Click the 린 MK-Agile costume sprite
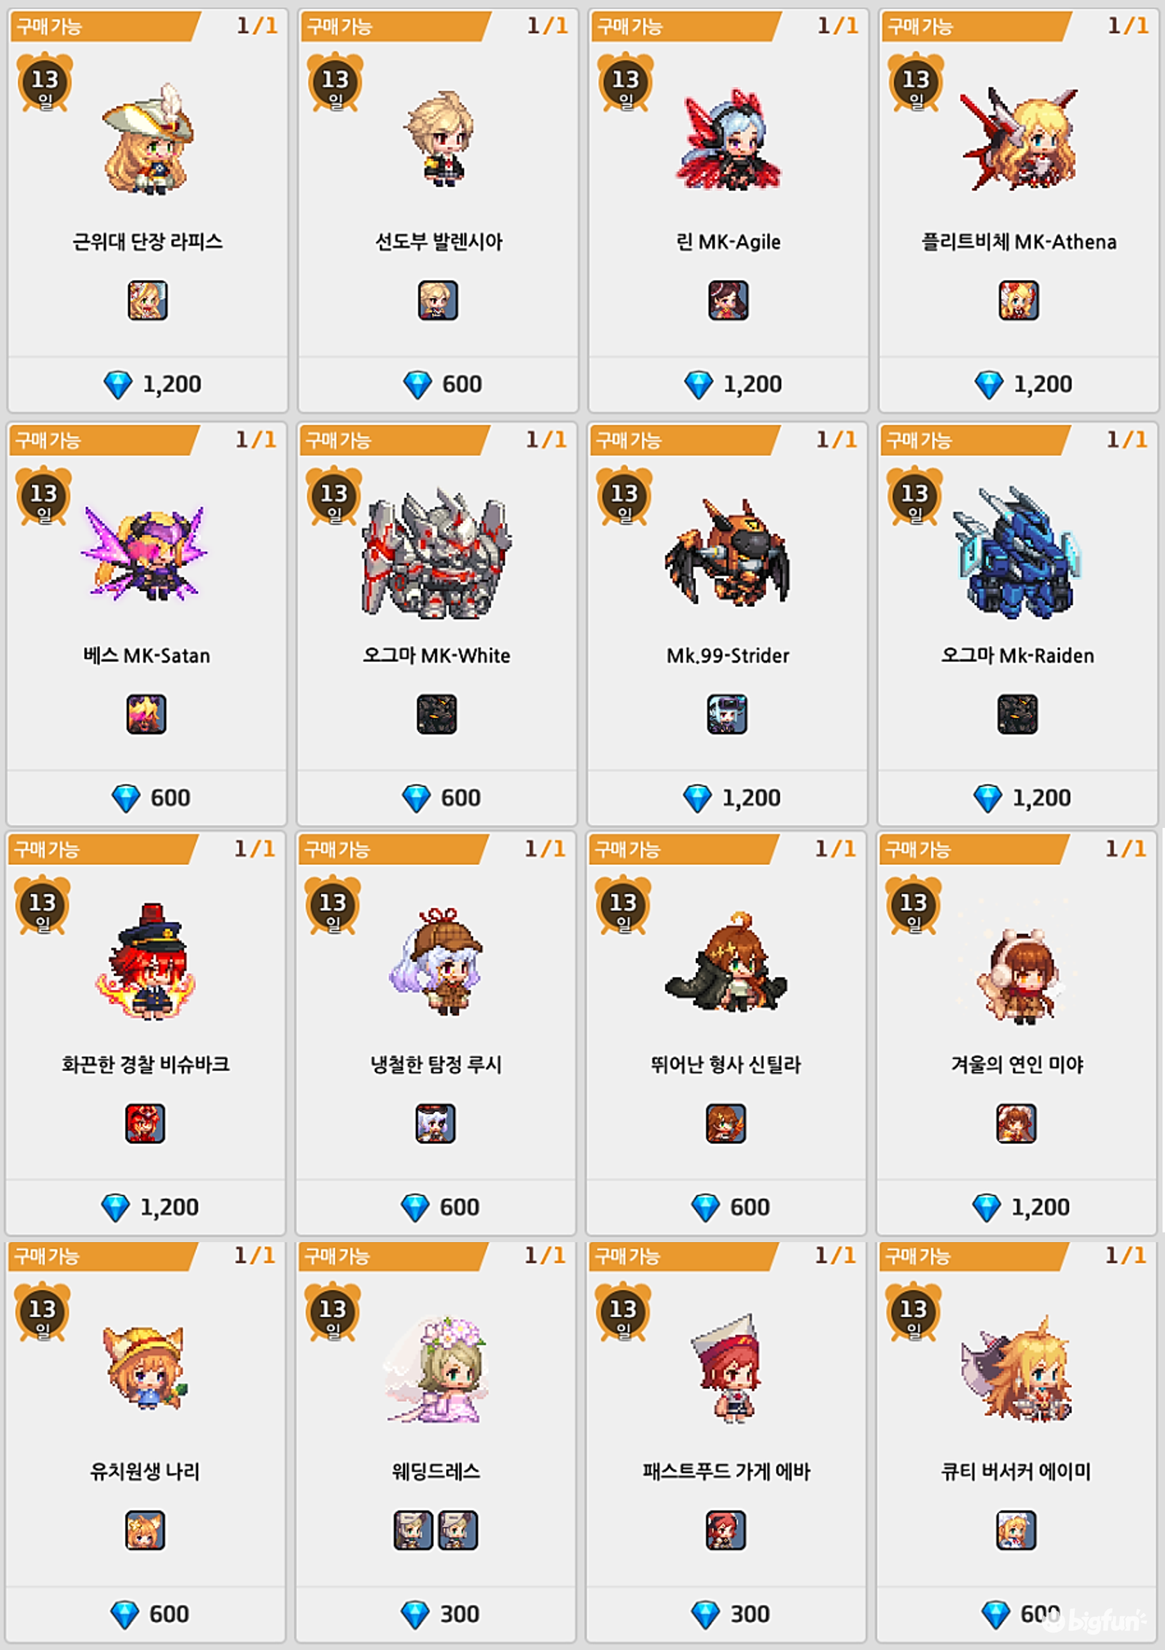The width and height of the screenshot is (1165, 1650). 729,139
